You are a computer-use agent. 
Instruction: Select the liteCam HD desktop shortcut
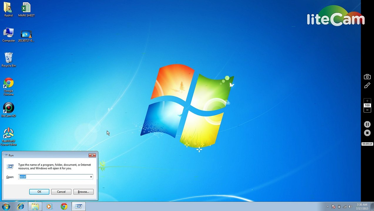coord(9,110)
